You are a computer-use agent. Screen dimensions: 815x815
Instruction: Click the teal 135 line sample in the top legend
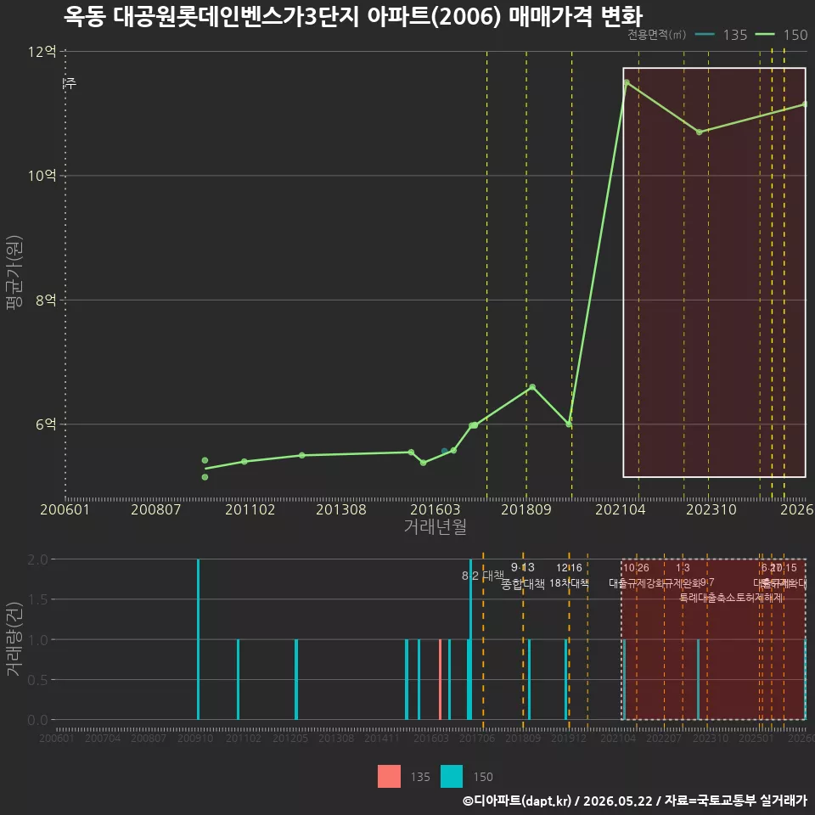click(705, 35)
